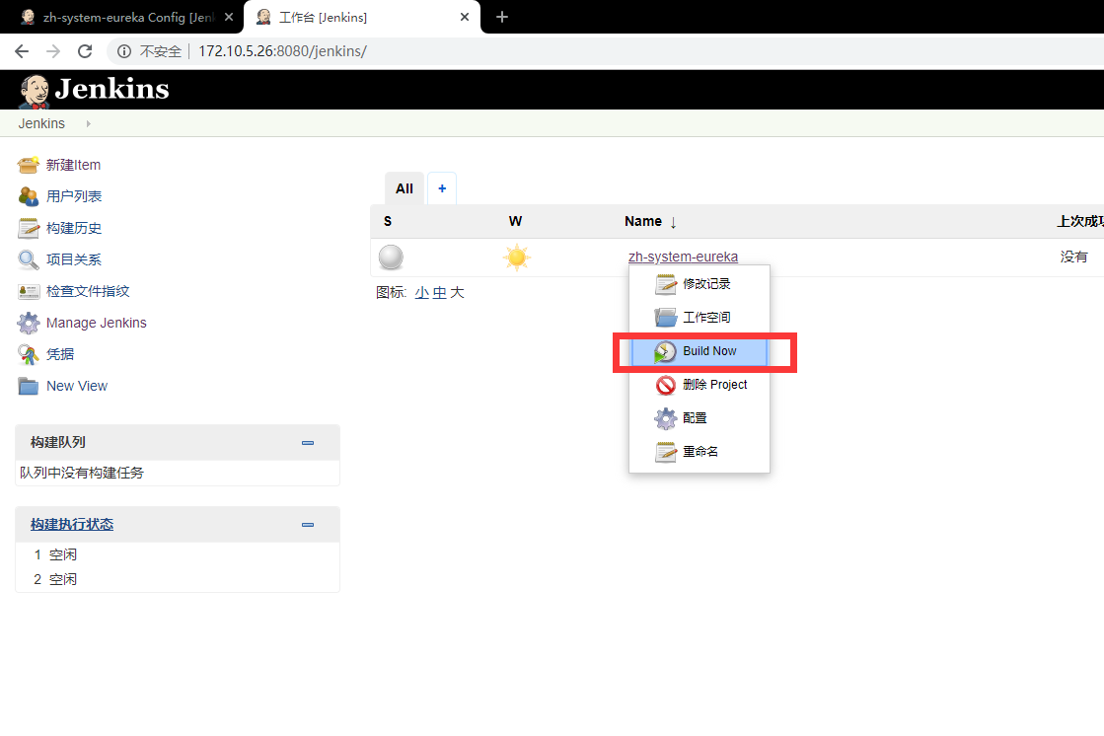
Task: Click the 配置 gear icon in the menu
Action: click(x=665, y=418)
